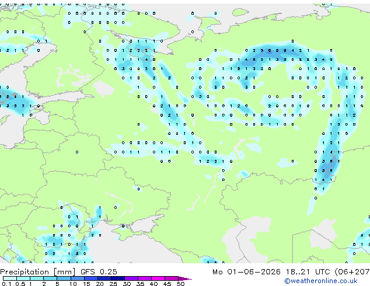370x286 pixels.
Task: Click the "18..21 UTC" time text
Action: 308,272
